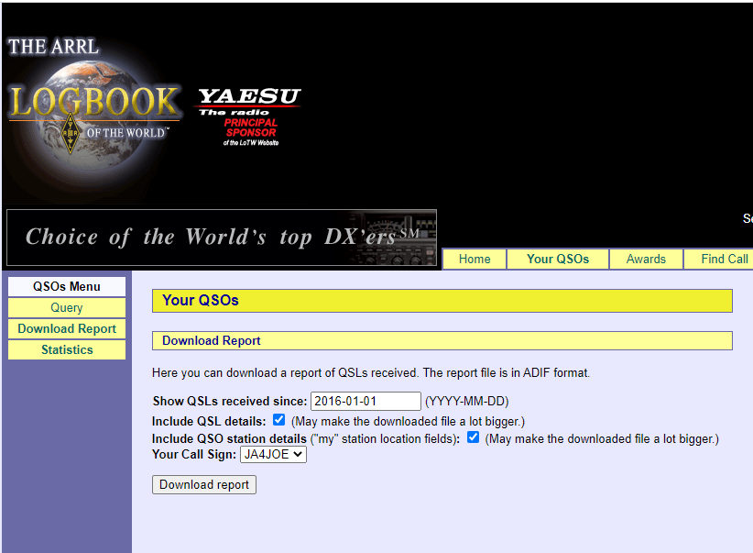Image resolution: width=753 pixels, height=553 pixels.
Task: Click the Download report button
Action: tap(204, 485)
